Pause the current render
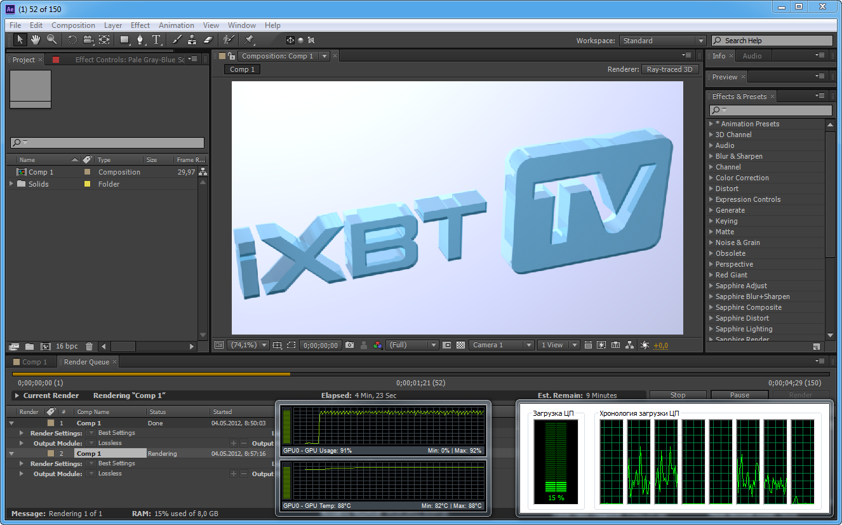This screenshot has width=842, height=525. point(739,395)
